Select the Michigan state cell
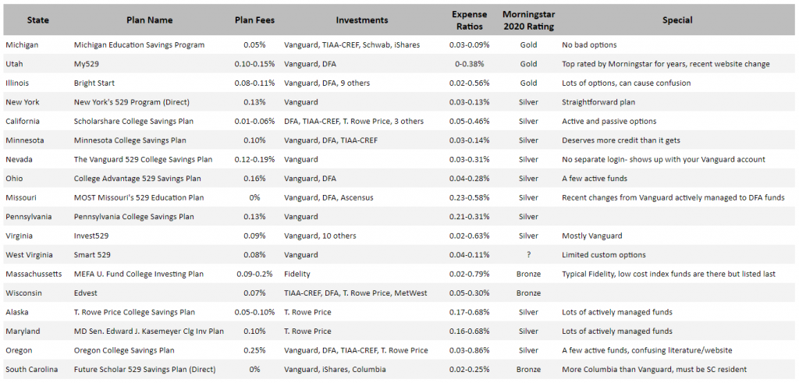The height and width of the screenshot is (383, 799). click(22, 44)
